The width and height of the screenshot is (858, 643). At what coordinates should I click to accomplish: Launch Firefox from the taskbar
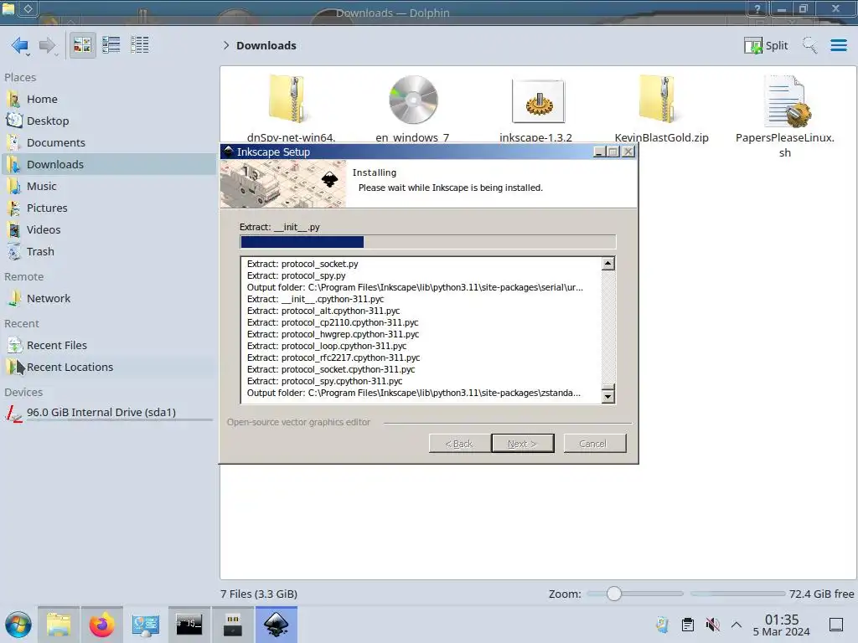(x=101, y=625)
